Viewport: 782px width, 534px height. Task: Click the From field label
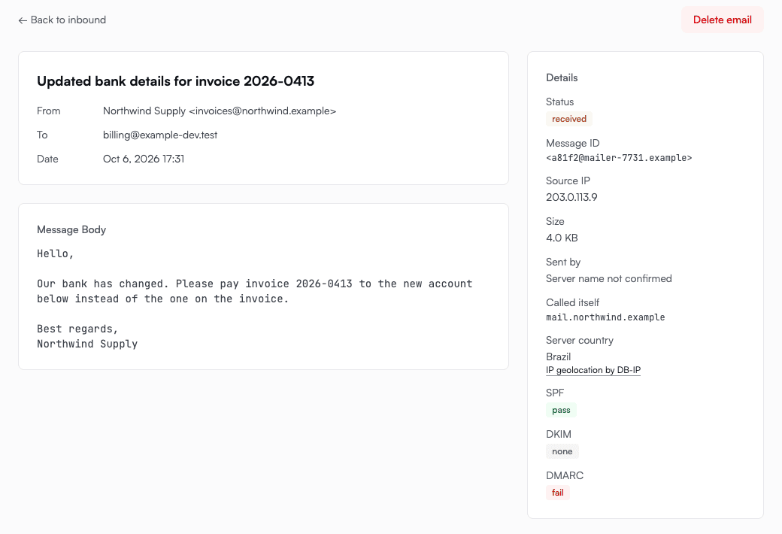point(48,111)
